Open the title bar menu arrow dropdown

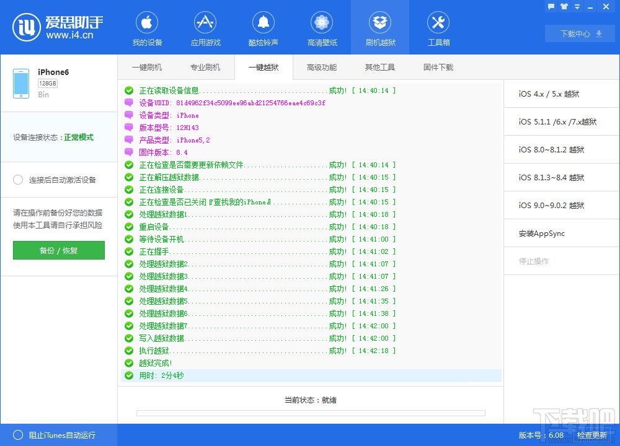(577, 6)
